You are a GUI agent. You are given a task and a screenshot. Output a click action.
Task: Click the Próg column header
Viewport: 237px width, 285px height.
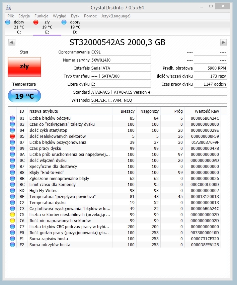coord(173,111)
